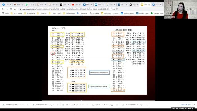
Task: Go back with the browser back arrow
Action: tap(3, 9)
